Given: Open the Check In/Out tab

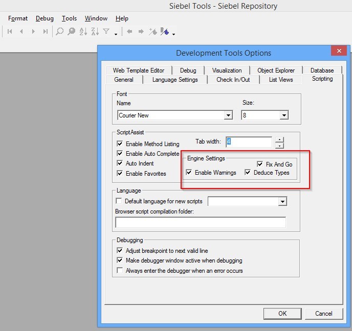Looking at the screenshot, I should tap(233, 80).
